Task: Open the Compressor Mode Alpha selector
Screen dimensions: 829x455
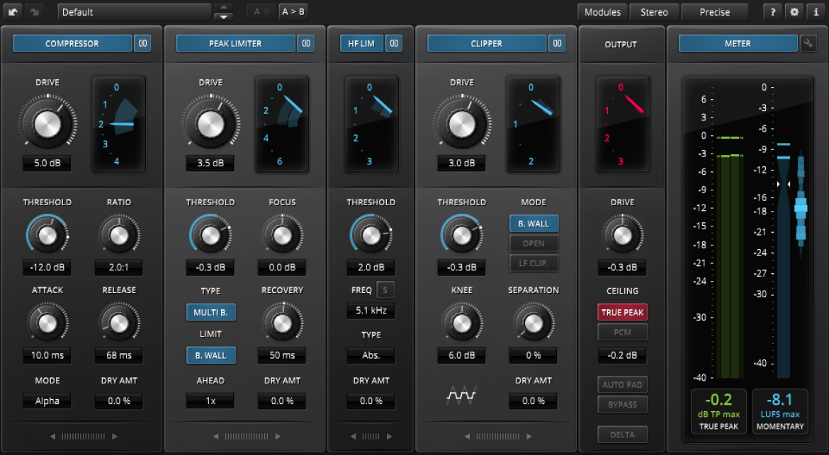Action: pos(47,401)
